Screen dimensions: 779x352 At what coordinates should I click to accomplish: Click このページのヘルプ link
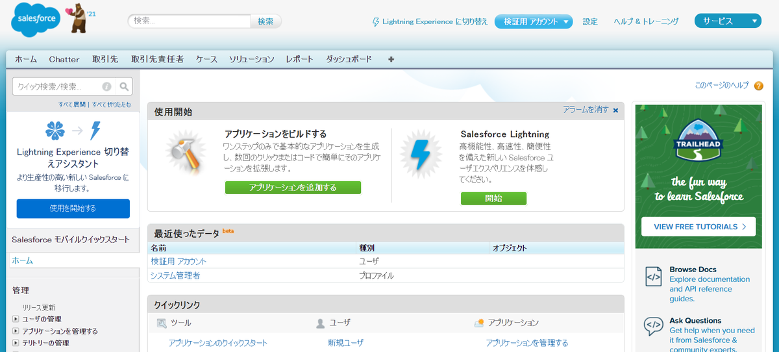pyautogui.click(x=722, y=85)
